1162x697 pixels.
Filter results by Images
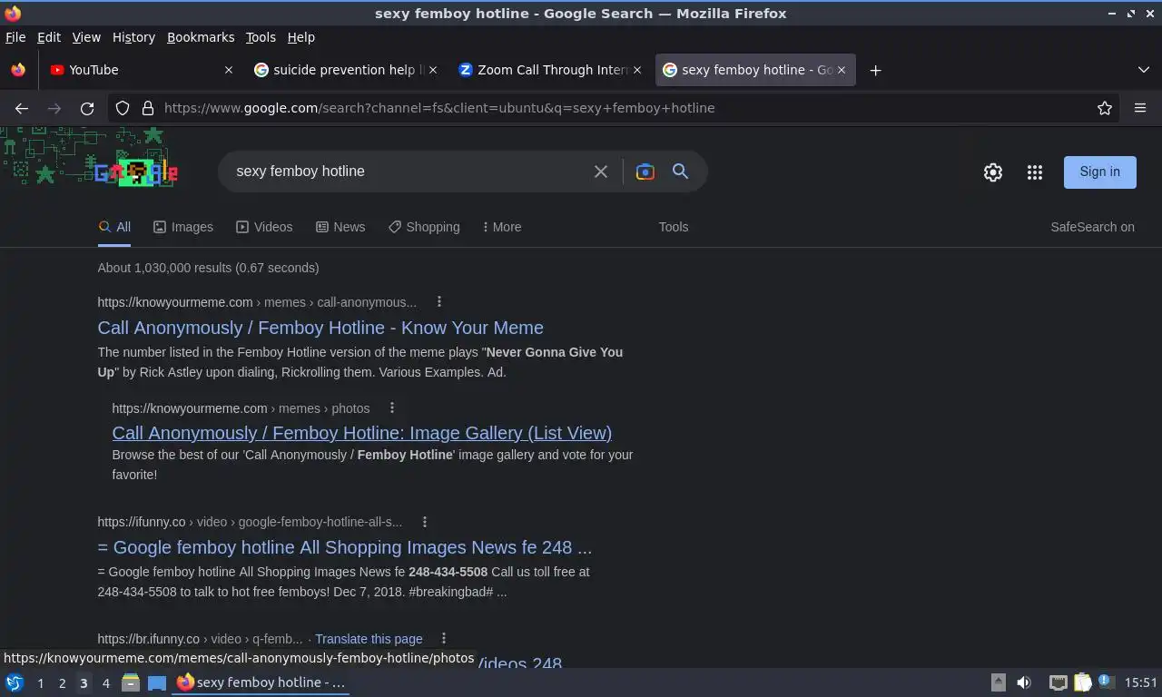[x=183, y=227]
